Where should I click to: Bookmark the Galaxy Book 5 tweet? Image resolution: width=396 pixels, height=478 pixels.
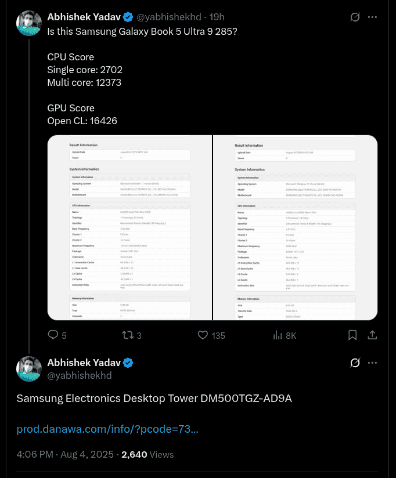click(x=352, y=335)
